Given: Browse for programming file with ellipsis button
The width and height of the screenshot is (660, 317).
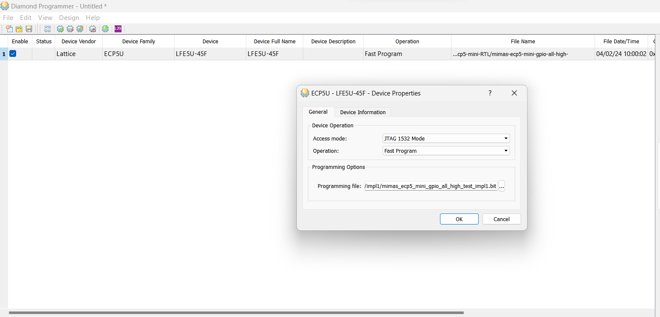Looking at the screenshot, I should point(502,186).
